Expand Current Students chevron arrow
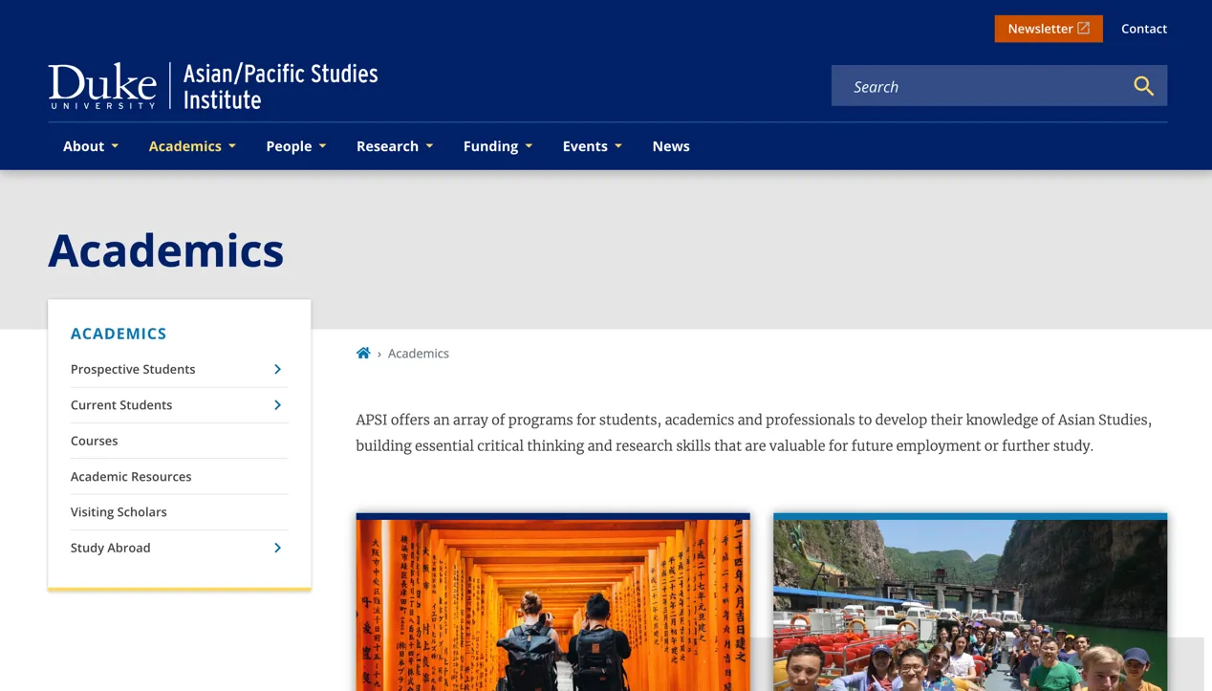Viewport: 1212px width, 691px height. (x=277, y=405)
